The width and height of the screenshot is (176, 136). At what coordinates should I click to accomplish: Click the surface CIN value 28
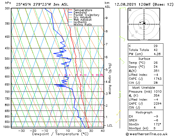point(156,83)
